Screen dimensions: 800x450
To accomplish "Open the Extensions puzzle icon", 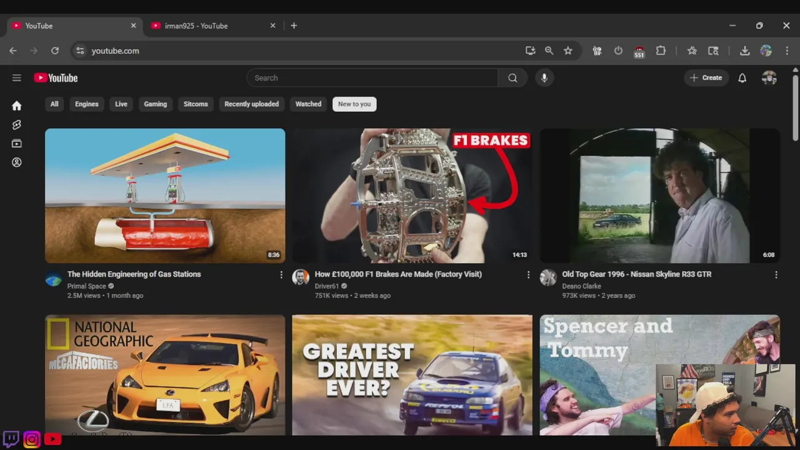I will (661, 51).
